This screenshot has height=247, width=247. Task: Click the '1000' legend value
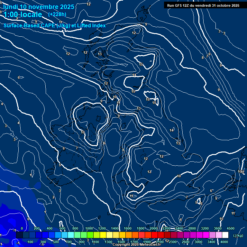[x=89, y=228]
